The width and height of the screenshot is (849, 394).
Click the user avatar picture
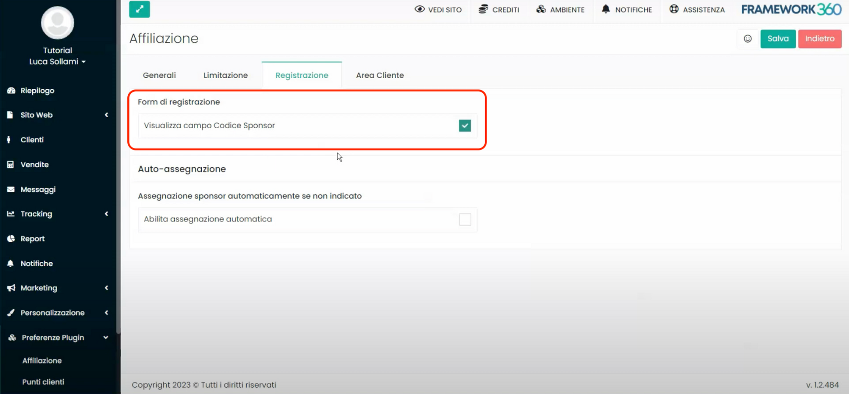57,23
